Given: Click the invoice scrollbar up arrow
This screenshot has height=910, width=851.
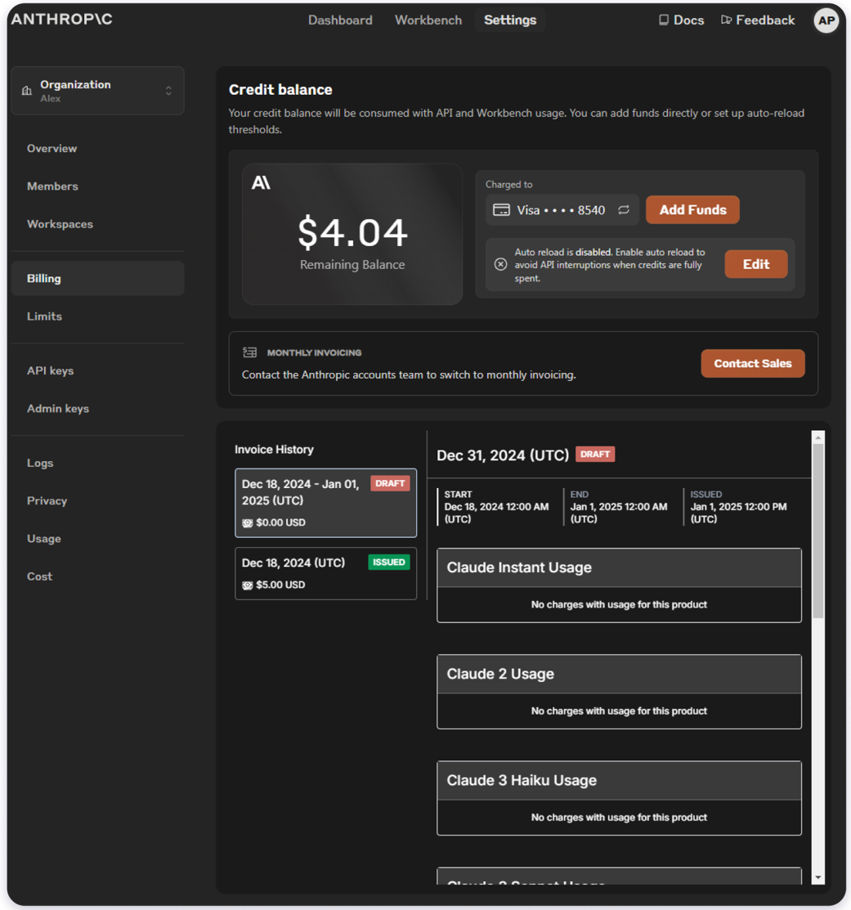Looking at the screenshot, I should (x=818, y=437).
